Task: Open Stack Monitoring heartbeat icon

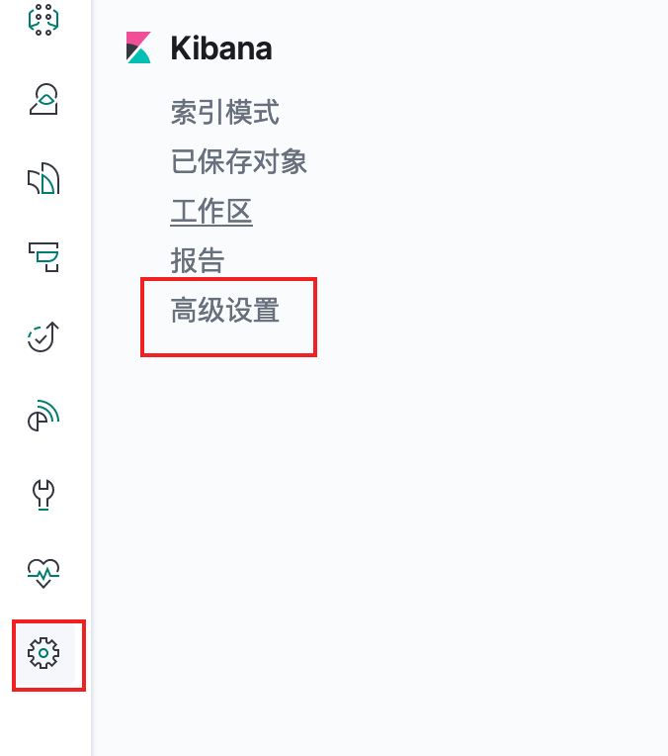Action: click(x=43, y=573)
